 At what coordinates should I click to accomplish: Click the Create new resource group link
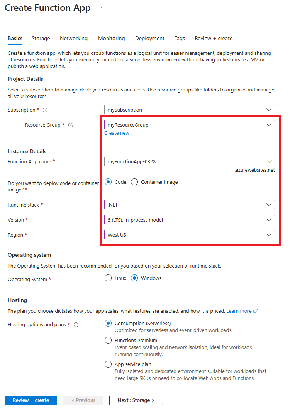click(117, 133)
